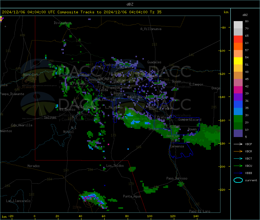Select the bright green 20-30 dBZ swatch
The image size is (260, 220).
[x=238, y=119]
